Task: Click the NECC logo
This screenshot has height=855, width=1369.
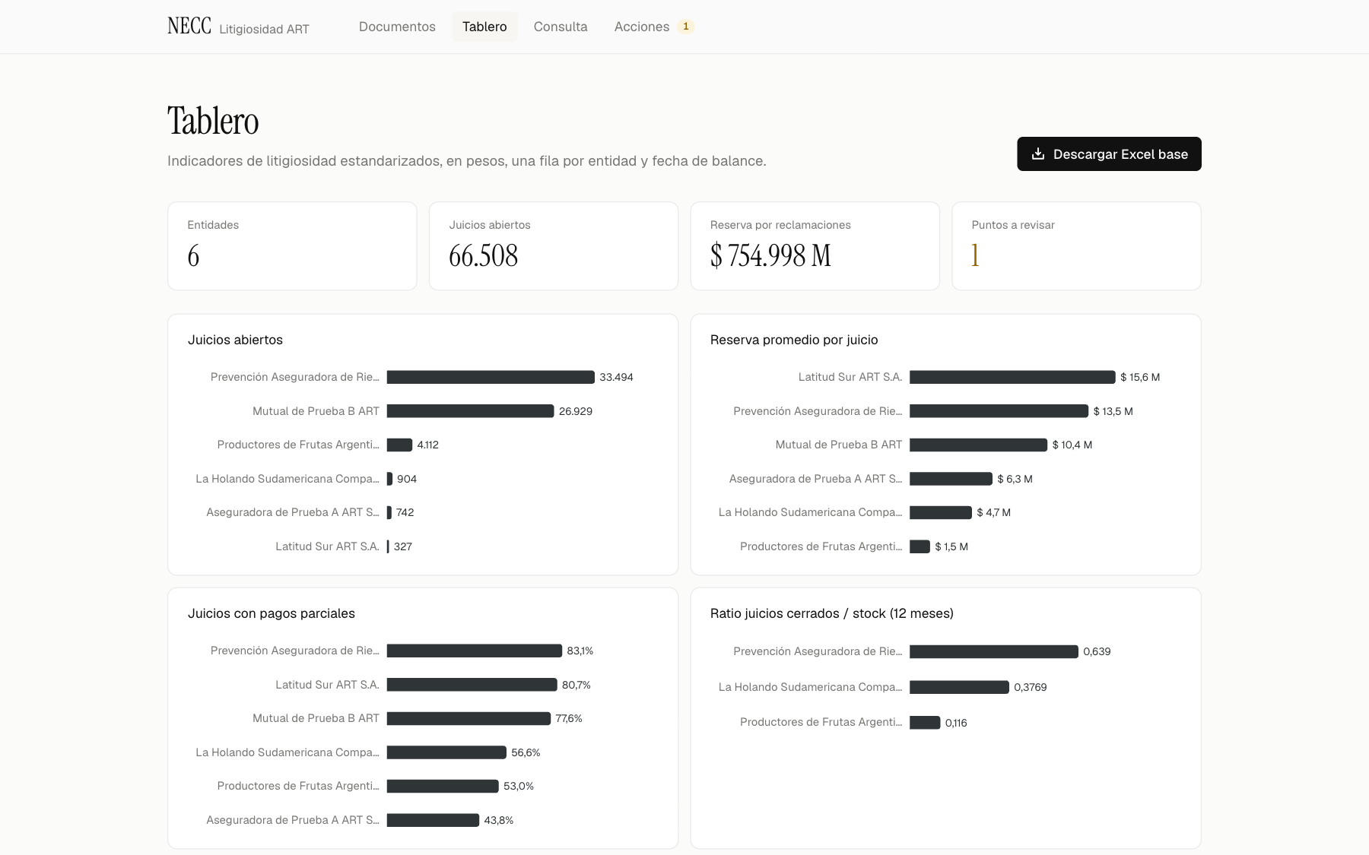Action: [x=189, y=27]
